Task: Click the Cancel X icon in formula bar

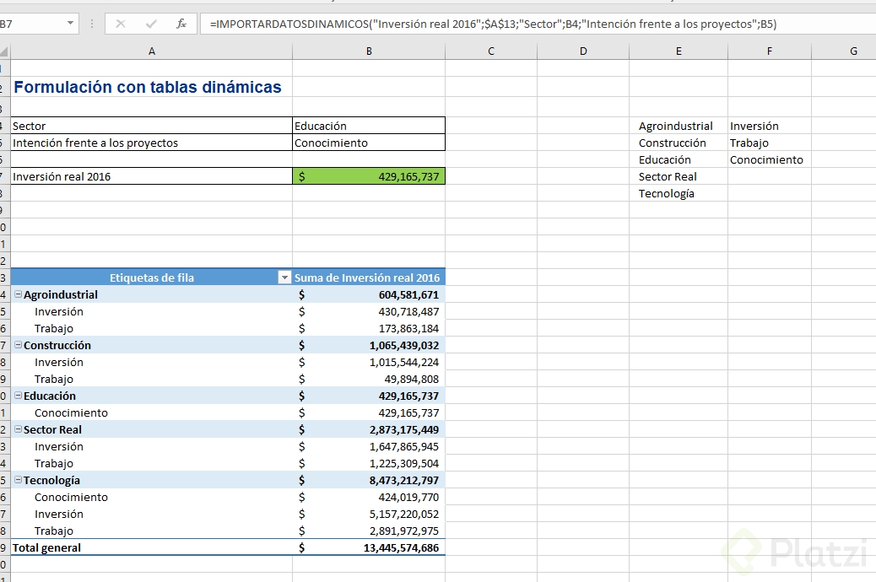Action: point(121,24)
